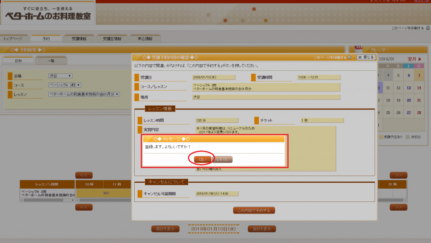Click the 場所 value 渋谷

point(266,97)
